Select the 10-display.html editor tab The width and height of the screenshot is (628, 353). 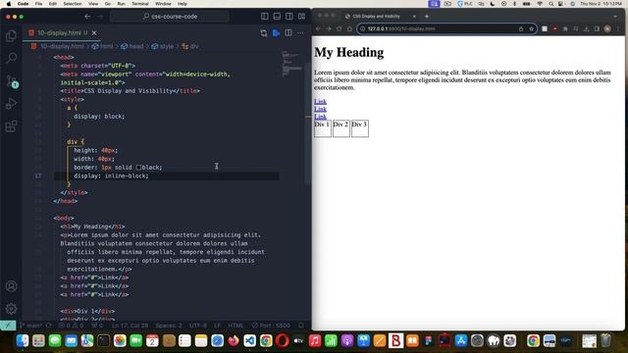click(61, 32)
